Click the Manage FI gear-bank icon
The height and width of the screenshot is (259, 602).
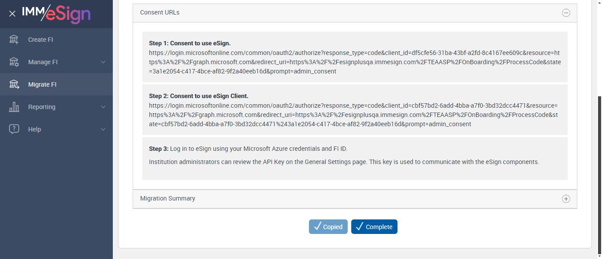pos(14,62)
